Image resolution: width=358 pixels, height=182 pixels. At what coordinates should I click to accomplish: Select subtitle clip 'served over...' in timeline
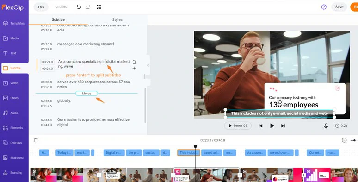(x=281, y=152)
